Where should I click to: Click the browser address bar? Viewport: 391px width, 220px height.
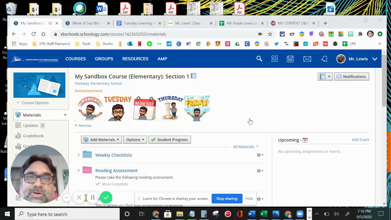click(x=156, y=34)
